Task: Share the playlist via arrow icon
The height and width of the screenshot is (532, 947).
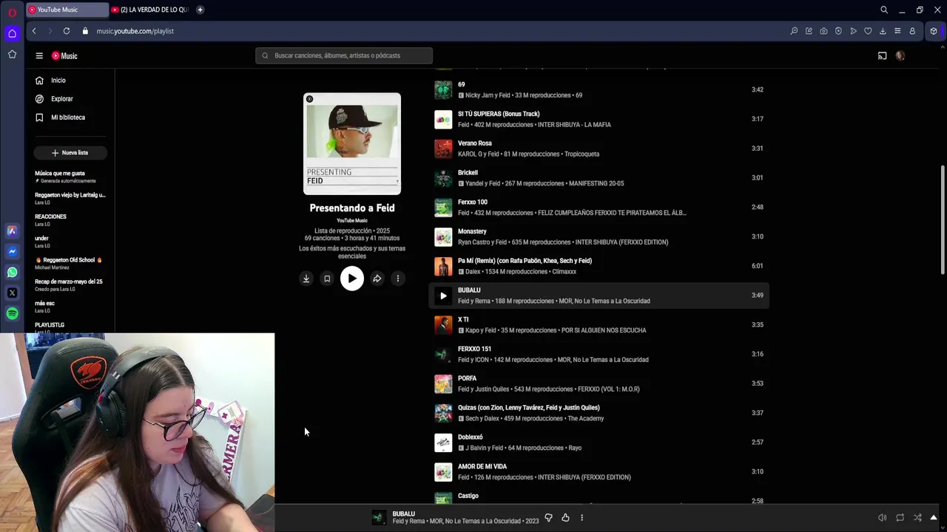Action: point(377,279)
